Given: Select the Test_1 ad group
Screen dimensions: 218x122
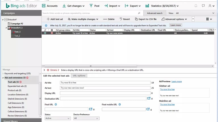Looking at the screenshot, I should click(17, 32).
